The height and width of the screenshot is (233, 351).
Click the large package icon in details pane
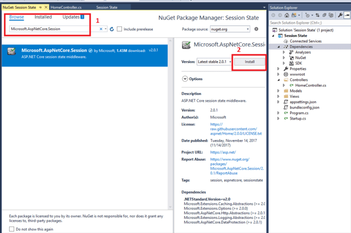point(186,45)
